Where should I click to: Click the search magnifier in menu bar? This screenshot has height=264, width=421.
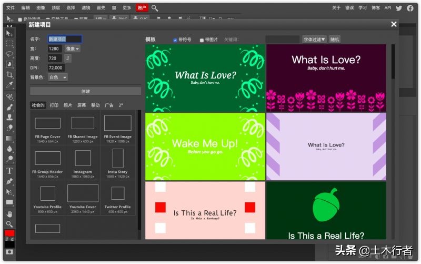pos(155,8)
